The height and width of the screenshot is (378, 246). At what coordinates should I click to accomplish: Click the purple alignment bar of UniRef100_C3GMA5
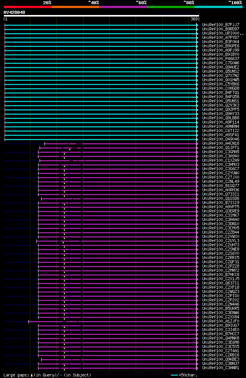click(118, 152)
